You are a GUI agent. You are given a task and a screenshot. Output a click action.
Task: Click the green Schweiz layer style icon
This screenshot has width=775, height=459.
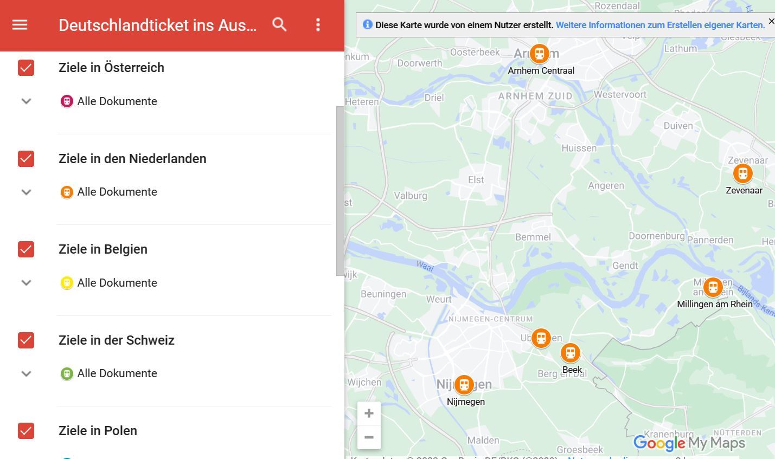click(67, 373)
